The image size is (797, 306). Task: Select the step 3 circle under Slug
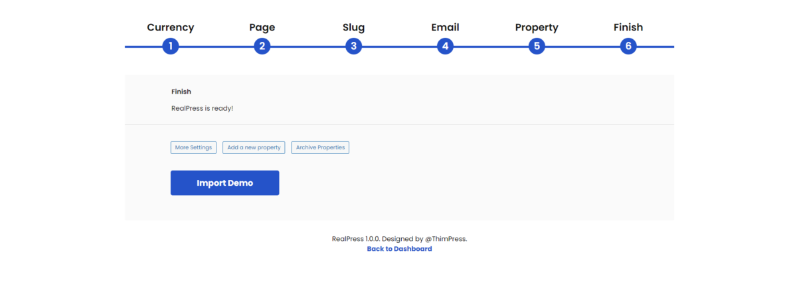(354, 46)
